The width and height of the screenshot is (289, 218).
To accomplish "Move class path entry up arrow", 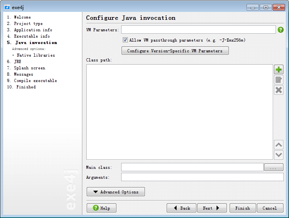I will (279, 145).
